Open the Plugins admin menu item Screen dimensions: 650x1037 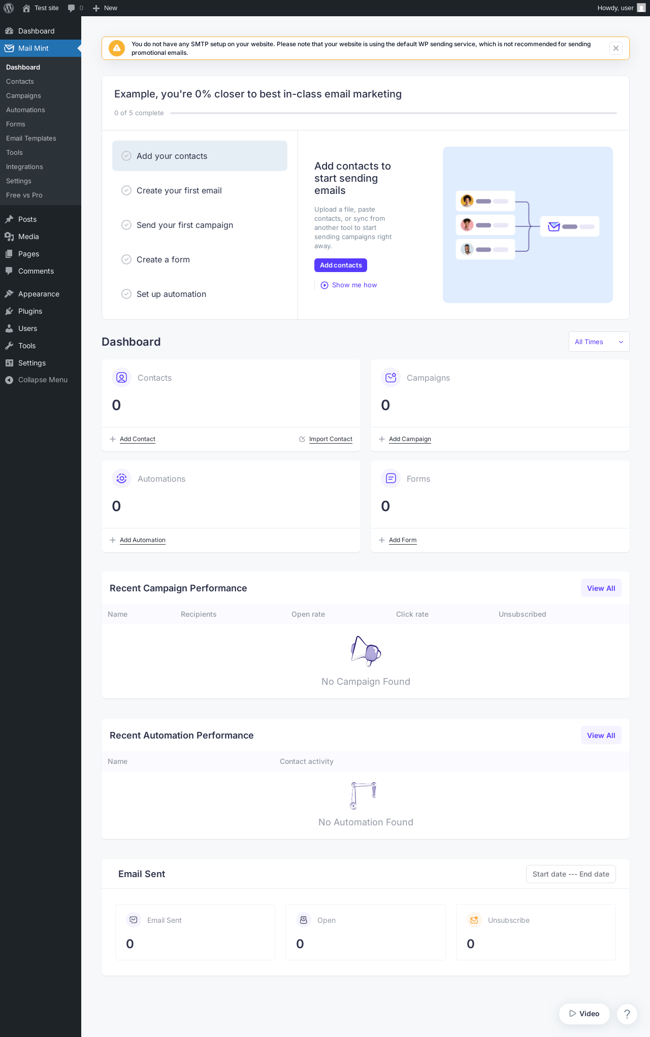tap(30, 311)
